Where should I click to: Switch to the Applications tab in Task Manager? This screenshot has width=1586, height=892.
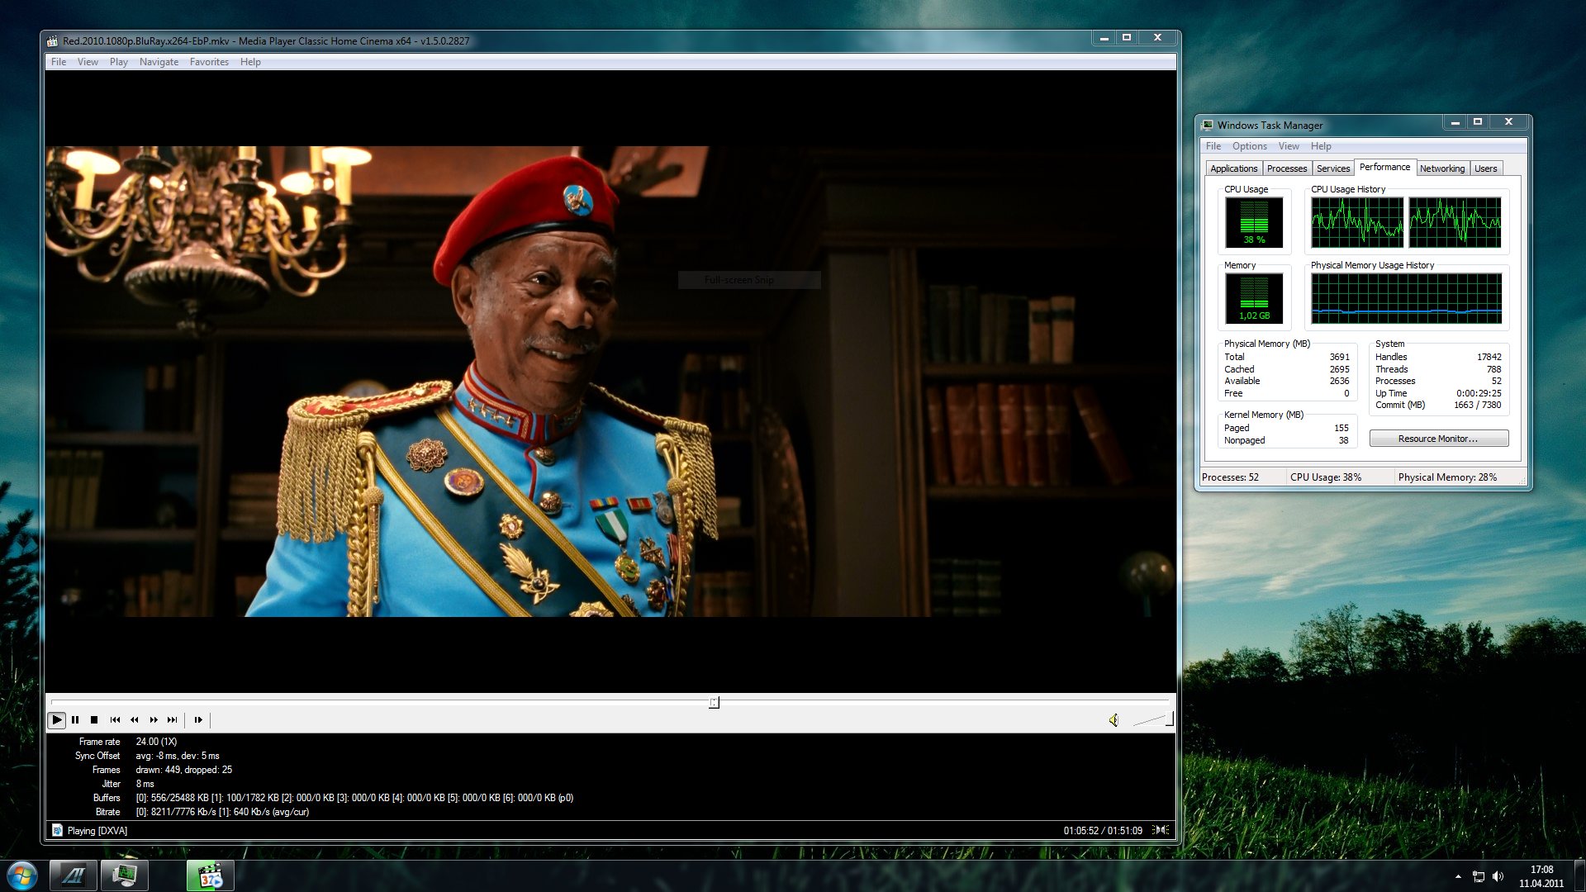(x=1234, y=168)
